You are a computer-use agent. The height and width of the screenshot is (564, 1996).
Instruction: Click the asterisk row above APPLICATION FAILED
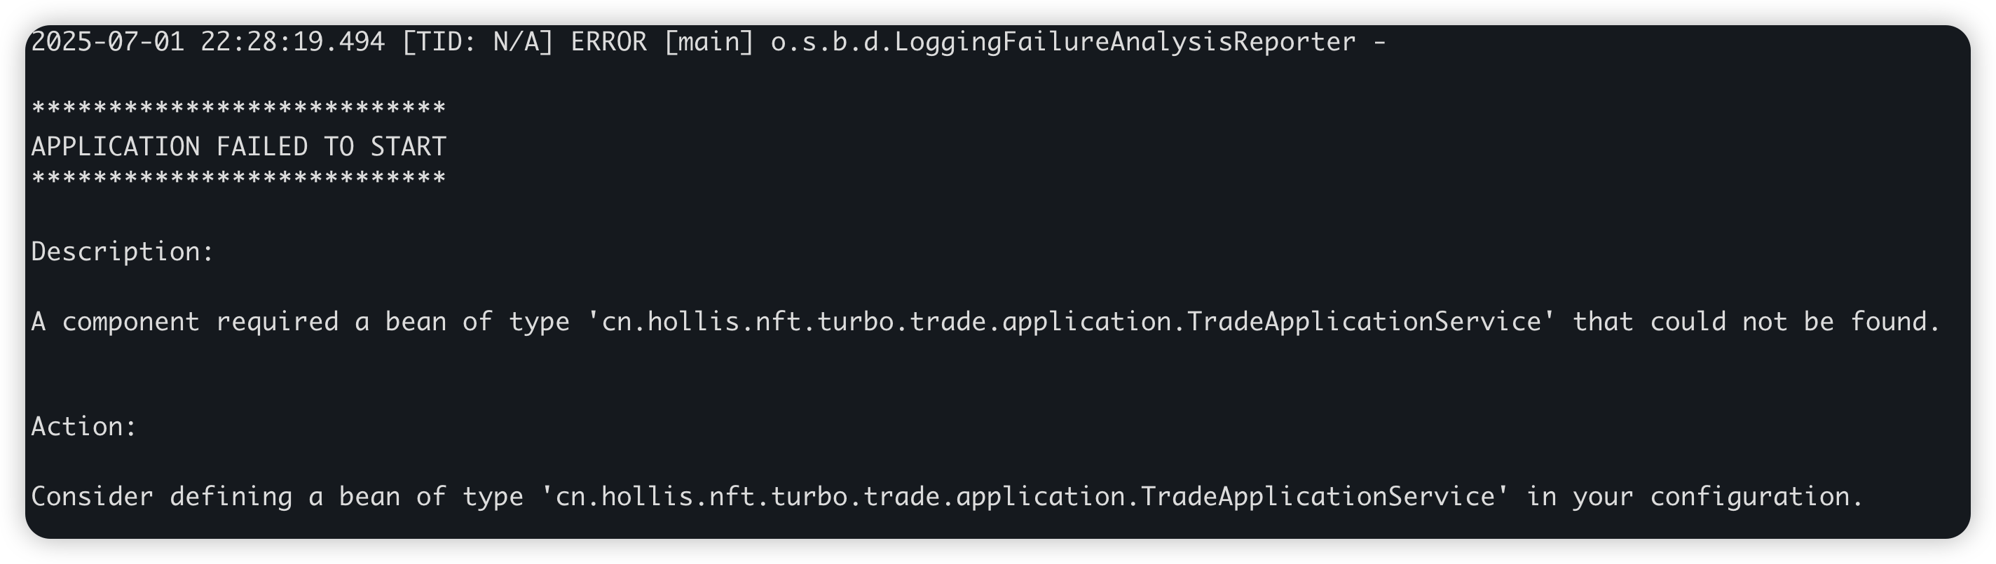[x=238, y=108]
